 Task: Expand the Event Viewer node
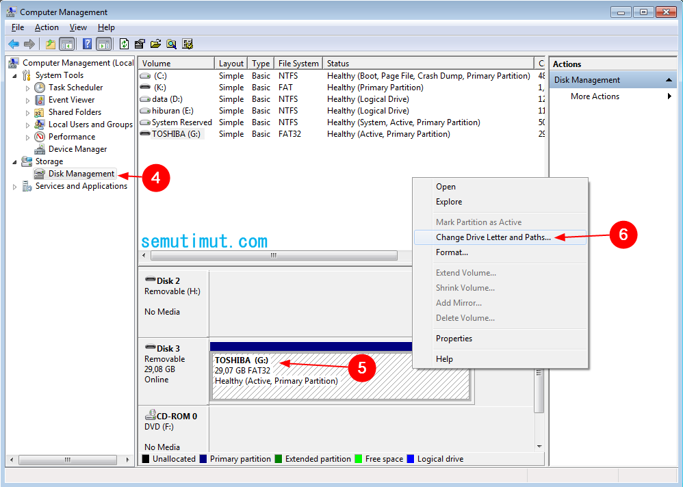27,101
